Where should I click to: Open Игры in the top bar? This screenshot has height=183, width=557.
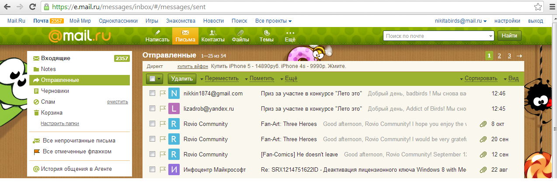(152, 20)
